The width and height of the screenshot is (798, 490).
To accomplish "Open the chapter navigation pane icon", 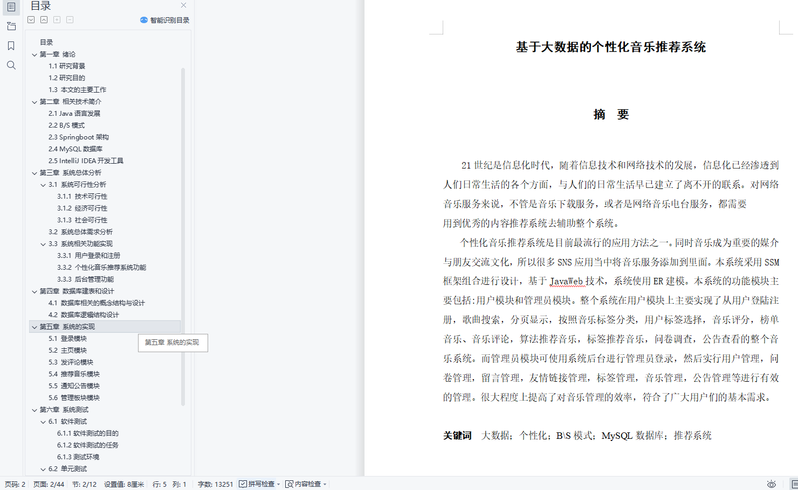I will pos(11,26).
